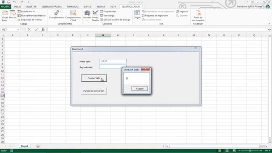This screenshot has width=272, height=153.
Task: Switch to Normal view
Action: tap(220, 150)
